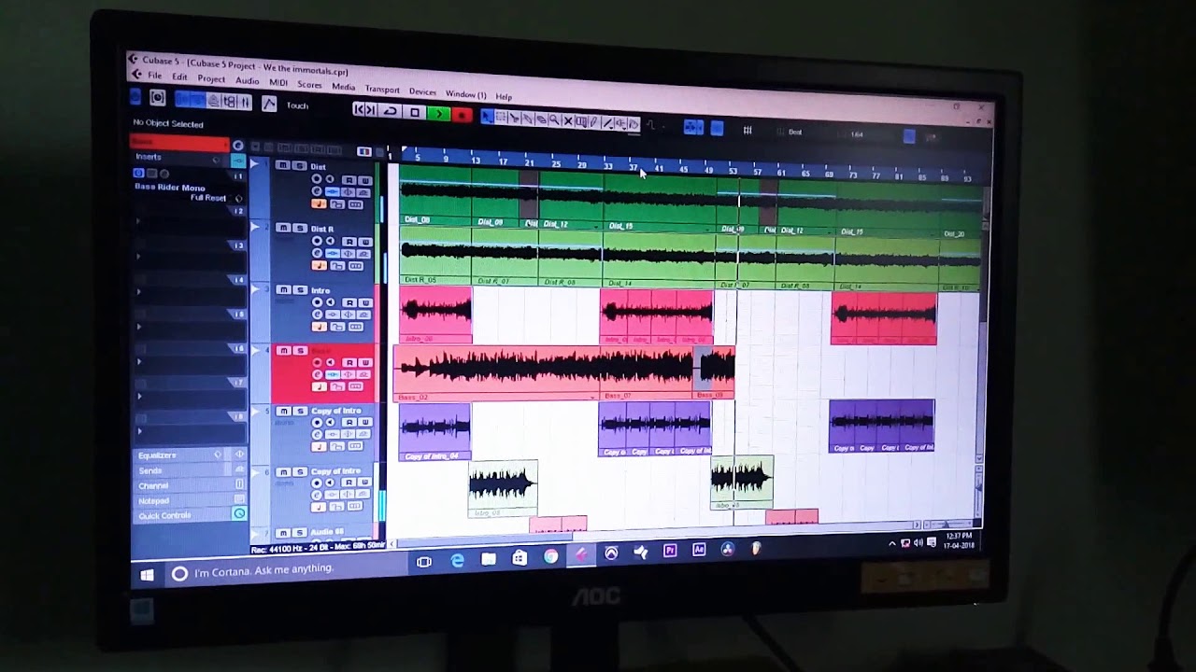
Task: Open the Transport menu
Action: [x=382, y=89]
